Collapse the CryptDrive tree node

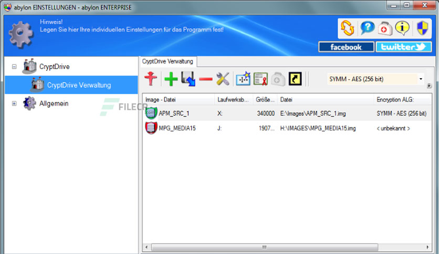(14, 67)
